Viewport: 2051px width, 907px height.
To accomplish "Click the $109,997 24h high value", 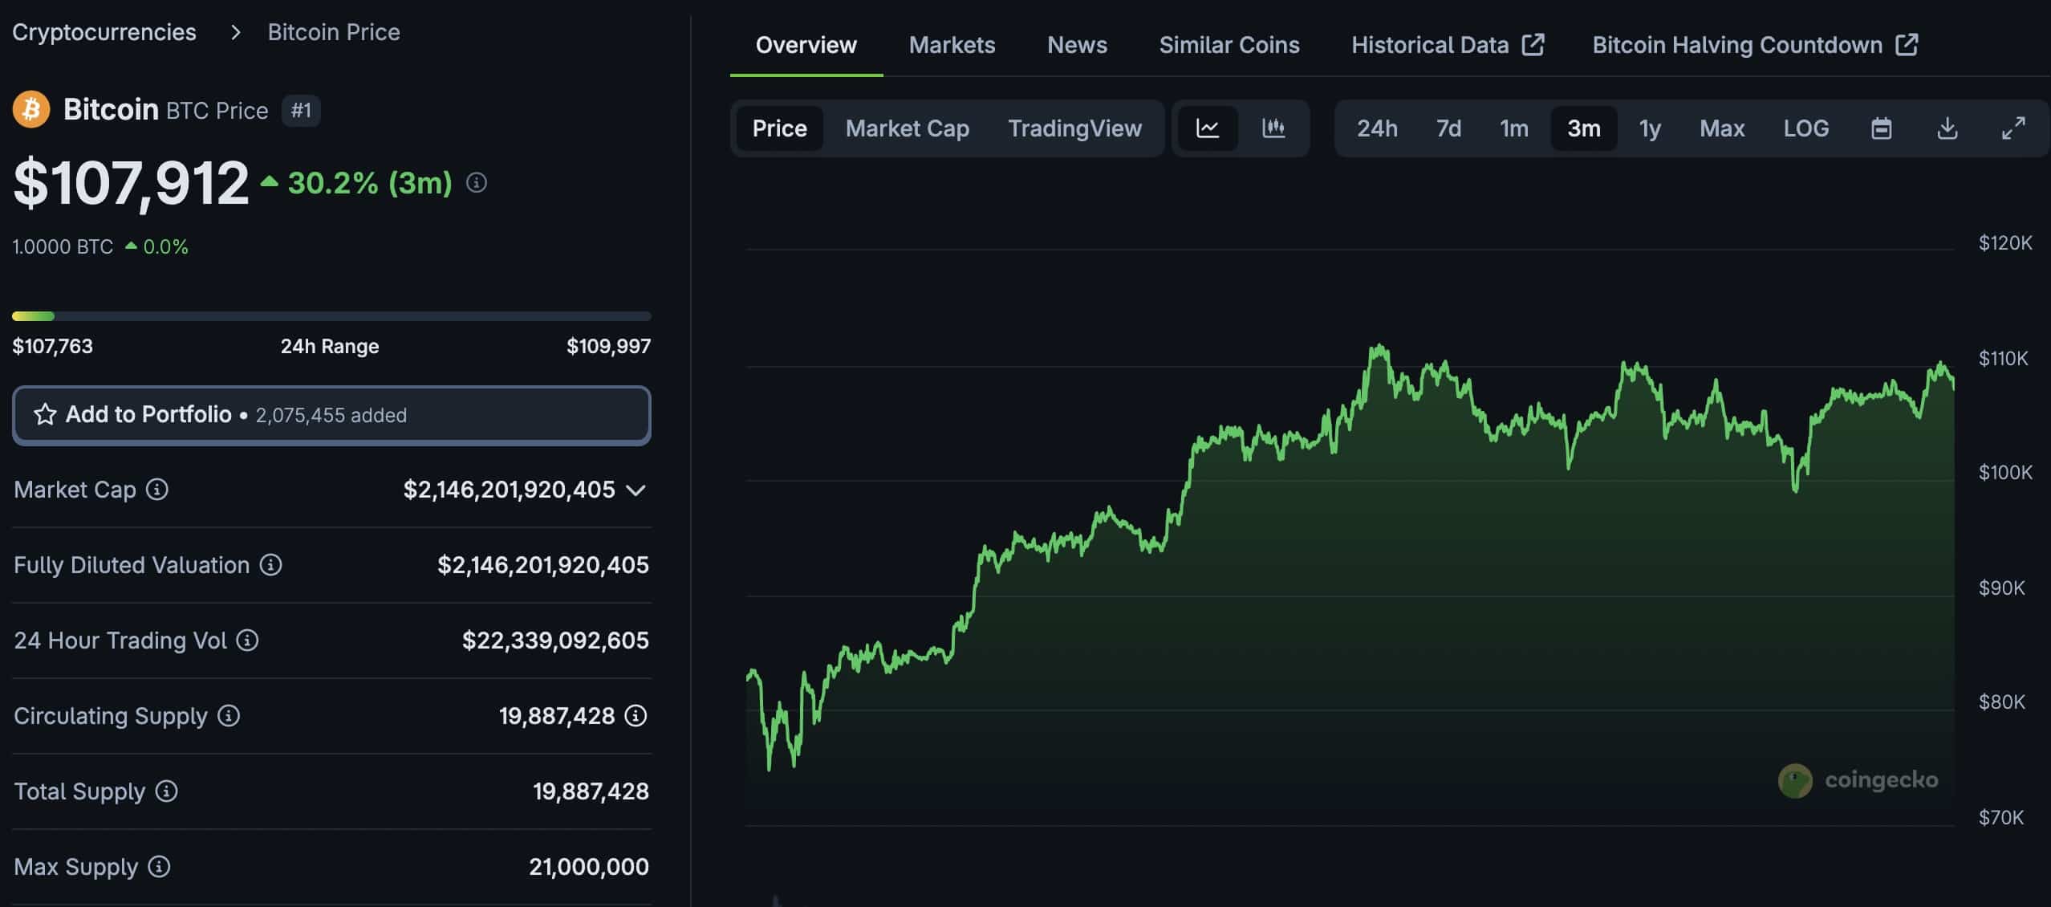I will (x=608, y=346).
